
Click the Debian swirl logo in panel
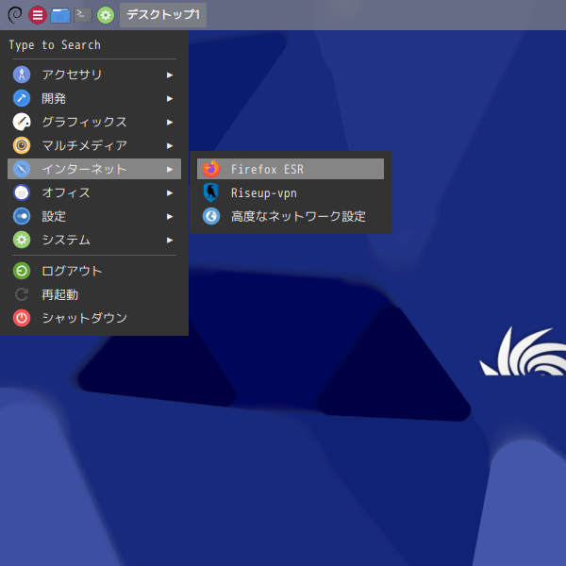point(15,15)
